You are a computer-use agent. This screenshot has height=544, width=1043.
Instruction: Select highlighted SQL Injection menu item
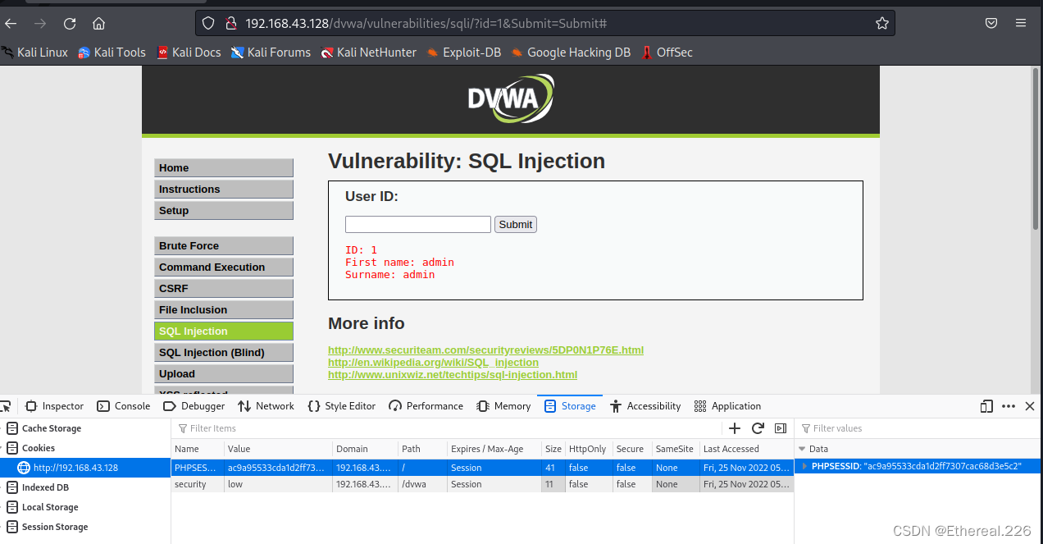coord(224,331)
